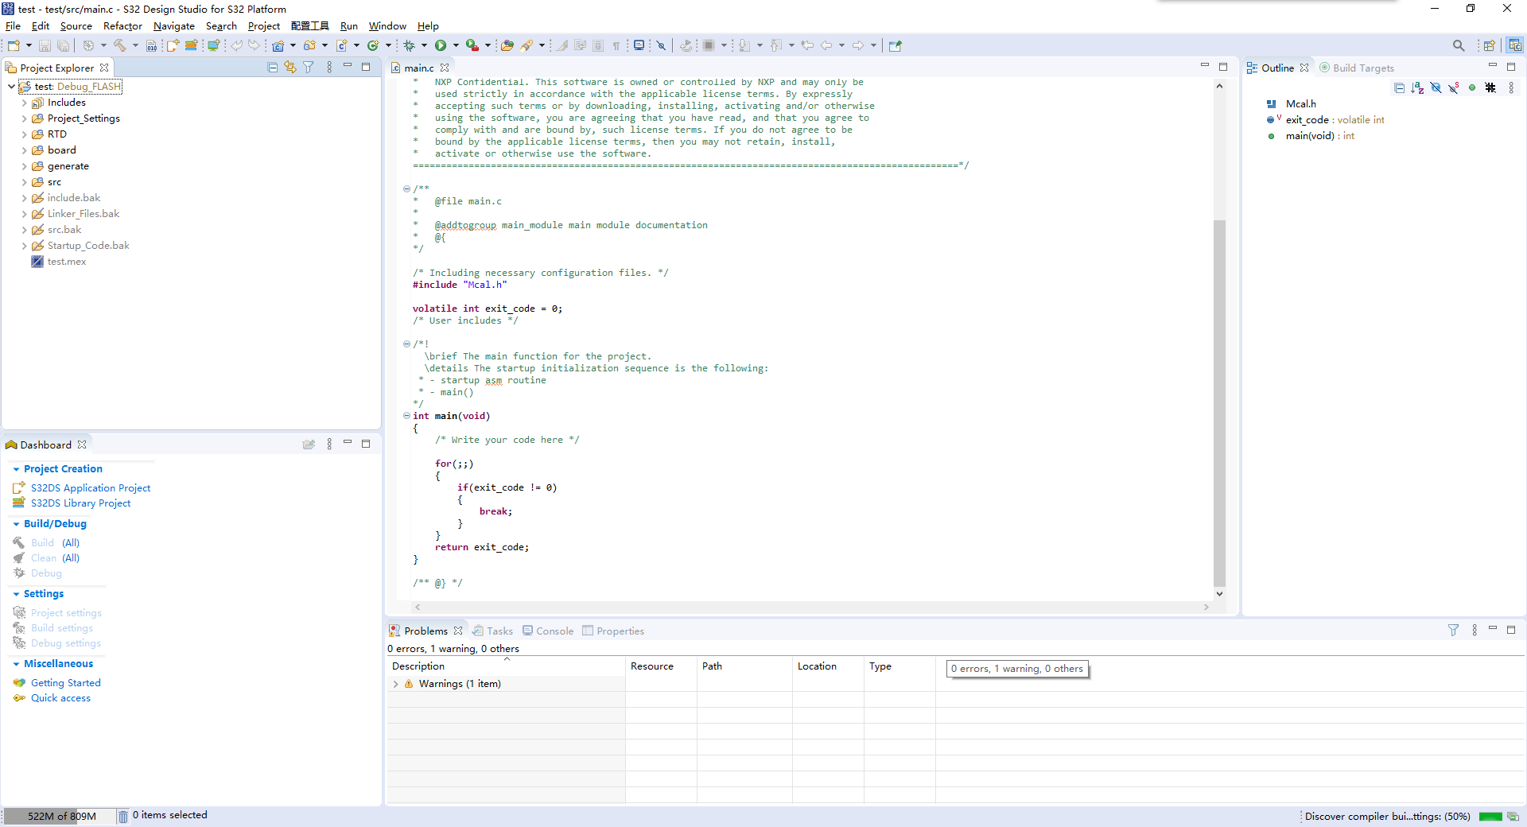Screen dimensions: 1527x827
Task: Open the 配置工具 menu
Action: [x=310, y=26]
